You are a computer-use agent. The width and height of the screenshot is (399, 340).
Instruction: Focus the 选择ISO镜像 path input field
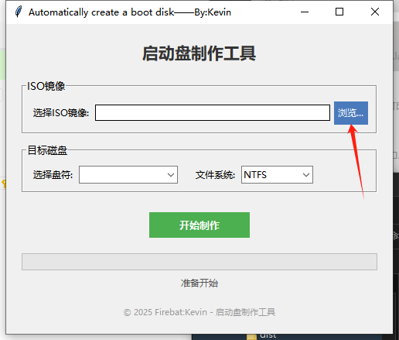[x=213, y=112]
